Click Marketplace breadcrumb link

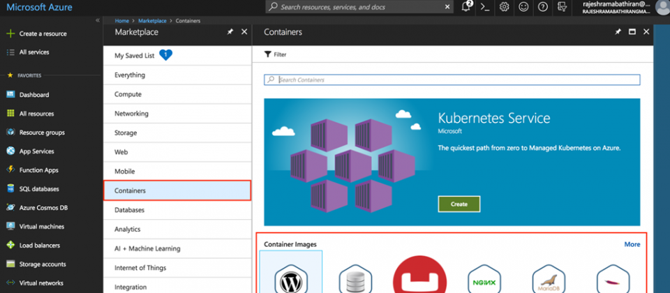152,20
